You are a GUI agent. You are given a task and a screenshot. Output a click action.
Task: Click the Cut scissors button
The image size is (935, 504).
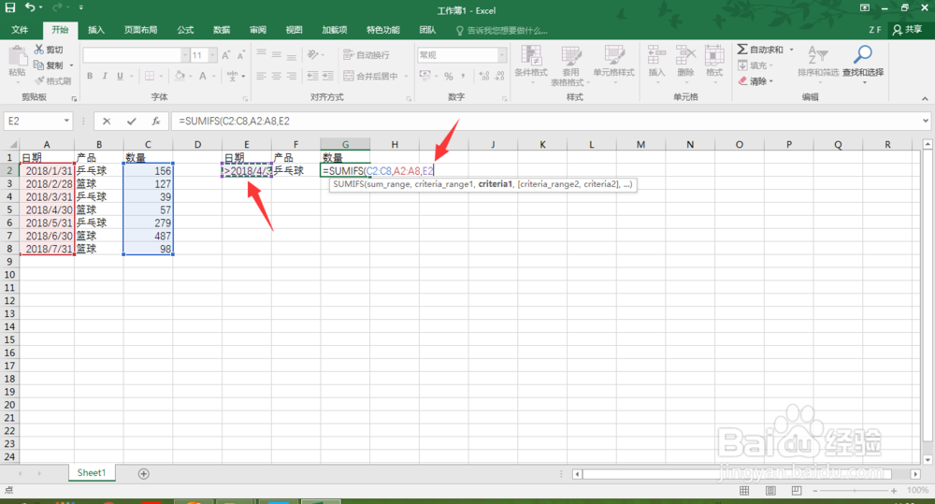pyautogui.click(x=49, y=50)
